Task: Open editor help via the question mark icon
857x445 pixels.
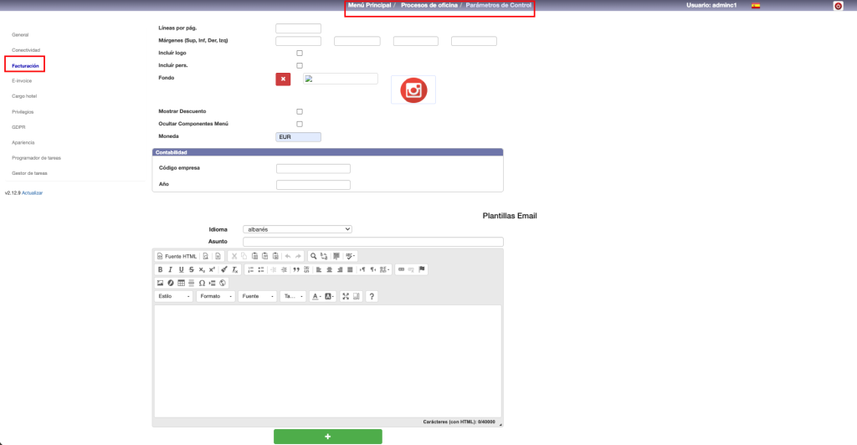Action: (372, 296)
